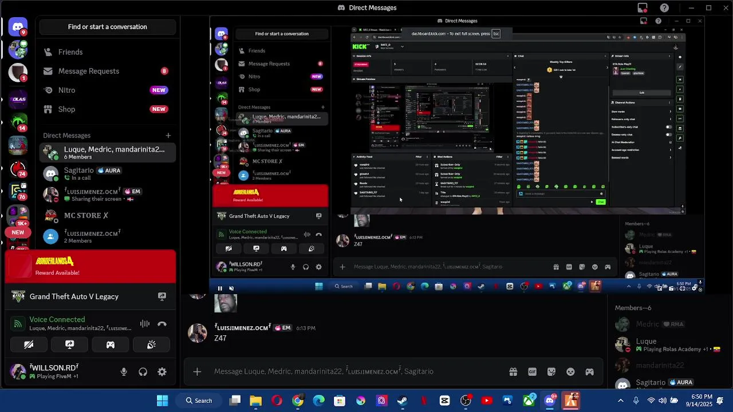Start an activity with the controller button
This screenshot has width=733, height=412.
tap(111, 344)
